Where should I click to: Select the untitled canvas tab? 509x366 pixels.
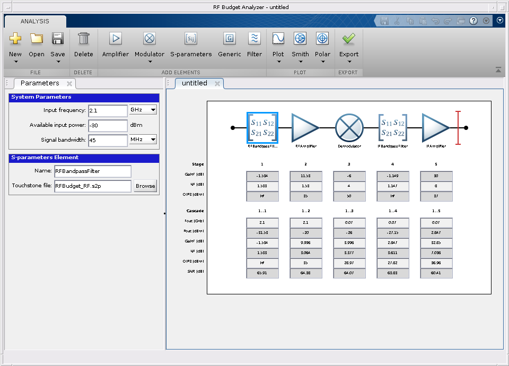[195, 83]
